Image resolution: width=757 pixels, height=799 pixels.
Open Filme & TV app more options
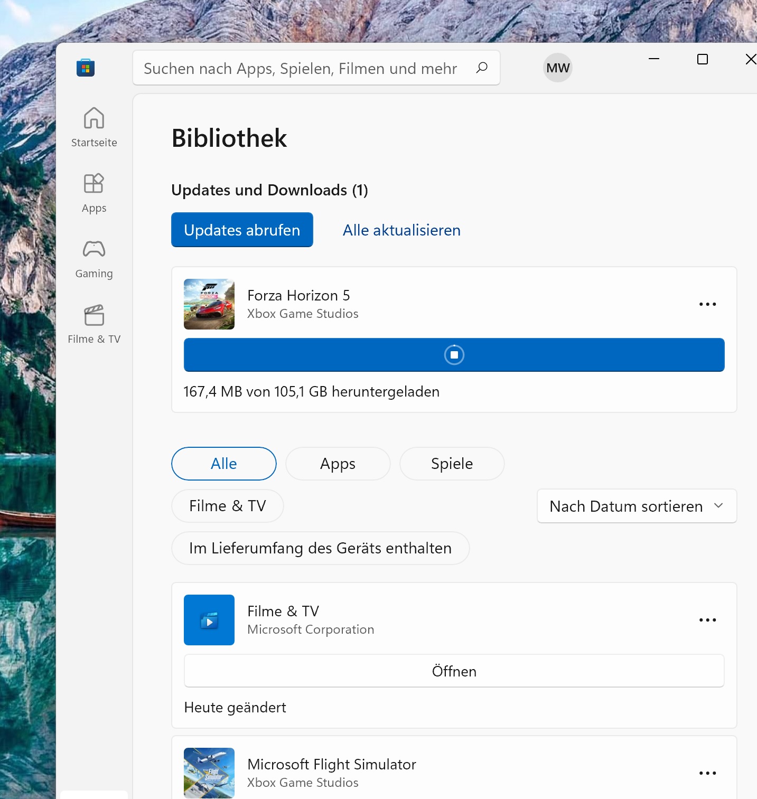pyautogui.click(x=707, y=620)
